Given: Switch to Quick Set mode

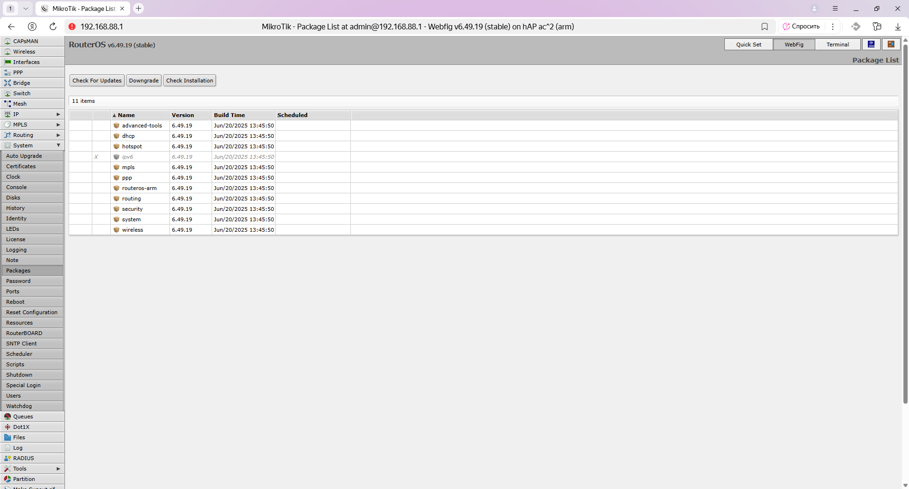Looking at the screenshot, I should [x=749, y=45].
